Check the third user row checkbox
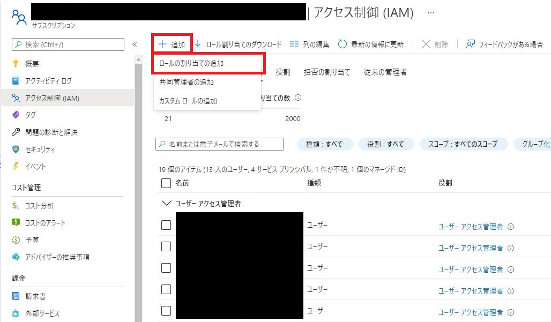551x322 pixels. click(166, 268)
